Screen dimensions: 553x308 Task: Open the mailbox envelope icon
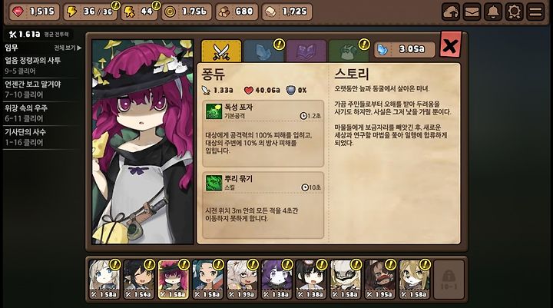click(x=472, y=12)
